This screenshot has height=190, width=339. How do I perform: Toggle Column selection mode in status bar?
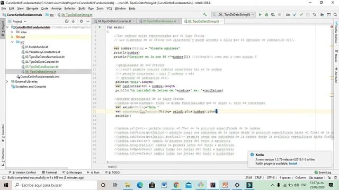300,178
